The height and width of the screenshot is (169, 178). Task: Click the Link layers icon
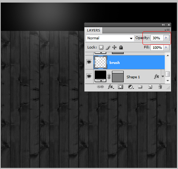click(100, 87)
